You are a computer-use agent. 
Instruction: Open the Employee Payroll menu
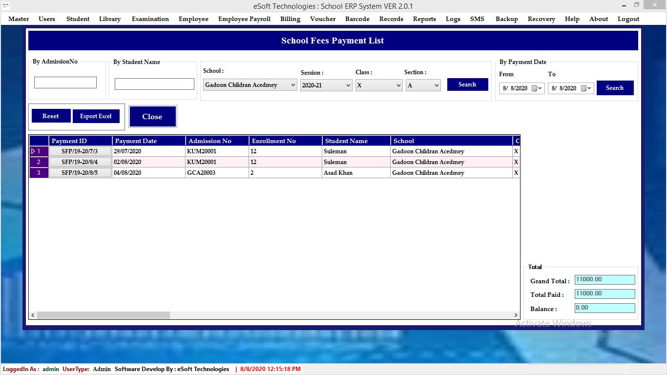click(x=244, y=19)
